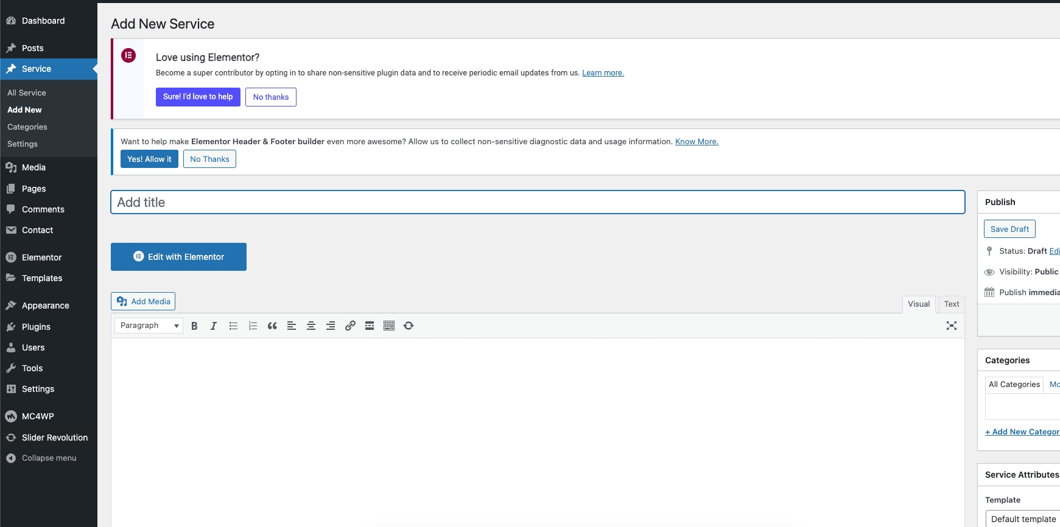Click the Edit with Elementor button
The width and height of the screenshot is (1060, 527).
coord(178,257)
